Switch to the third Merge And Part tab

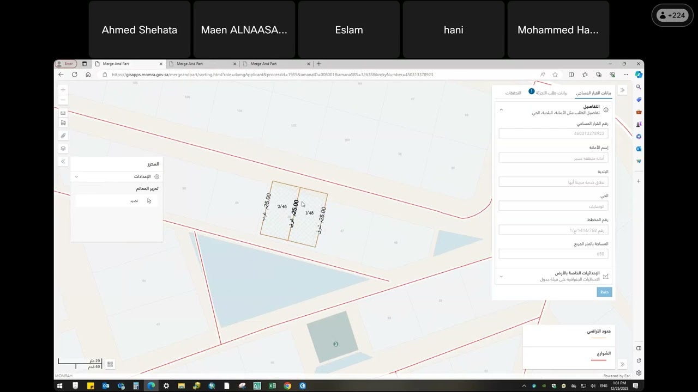[276, 64]
